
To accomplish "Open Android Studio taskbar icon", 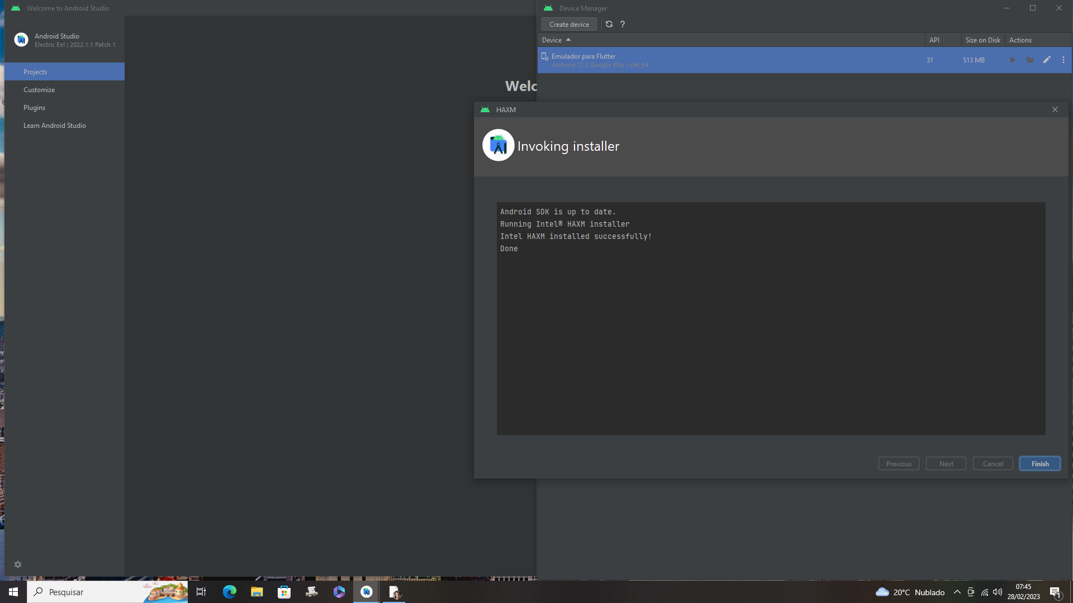I will (367, 592).
